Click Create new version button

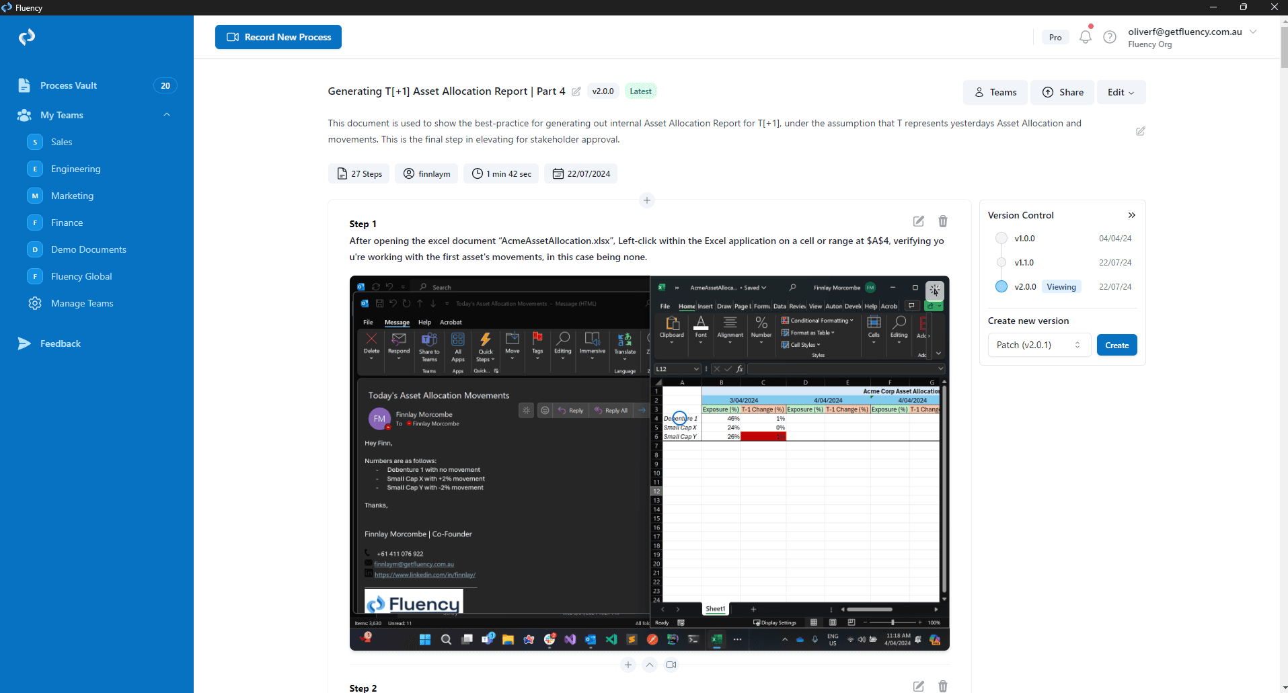pos(1117,345)
